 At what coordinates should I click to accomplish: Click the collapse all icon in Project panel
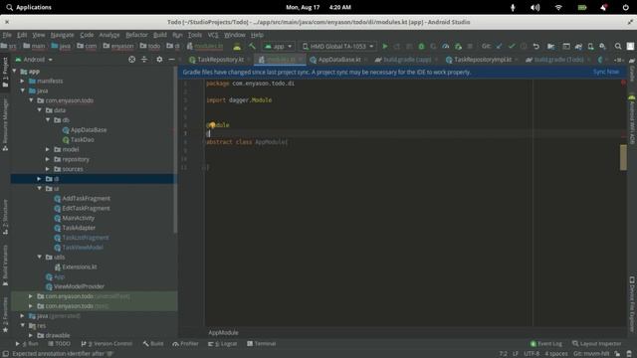pos(144,60)
